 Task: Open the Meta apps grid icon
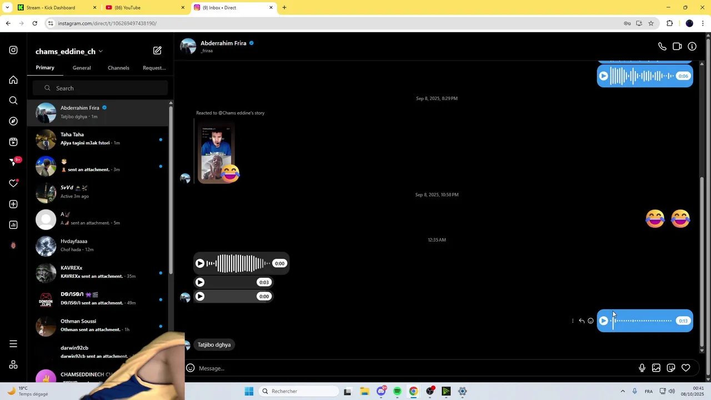tap(13, 365)
